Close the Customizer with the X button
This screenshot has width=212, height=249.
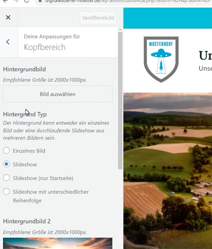click(x=8, y=17)
